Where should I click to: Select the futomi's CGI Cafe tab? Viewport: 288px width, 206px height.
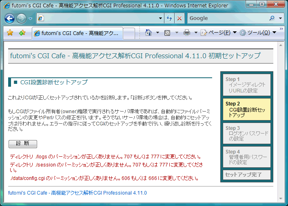tap(78, 33)
